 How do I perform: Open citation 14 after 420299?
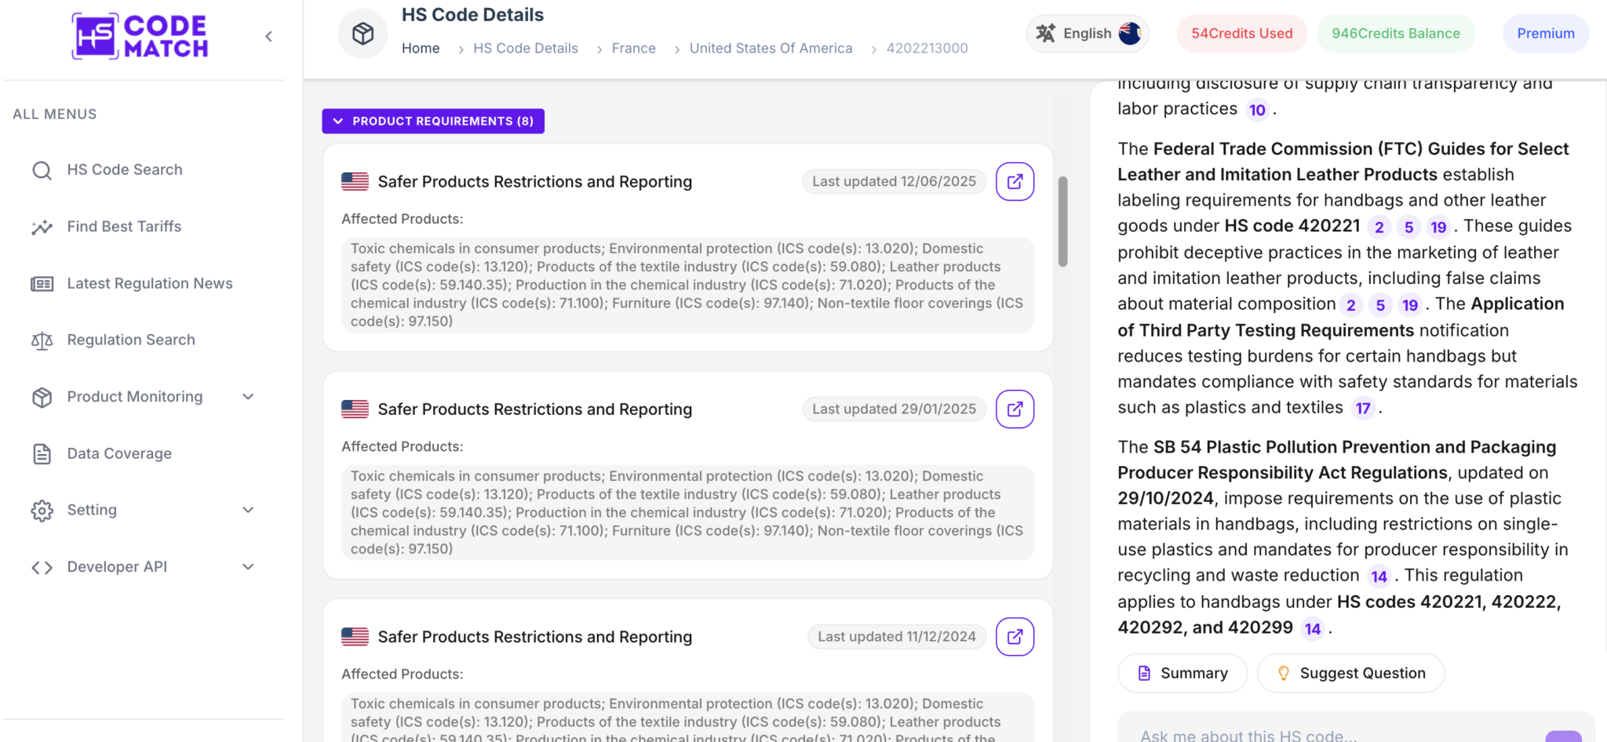pyautogui.click(x=1313, y=629)
